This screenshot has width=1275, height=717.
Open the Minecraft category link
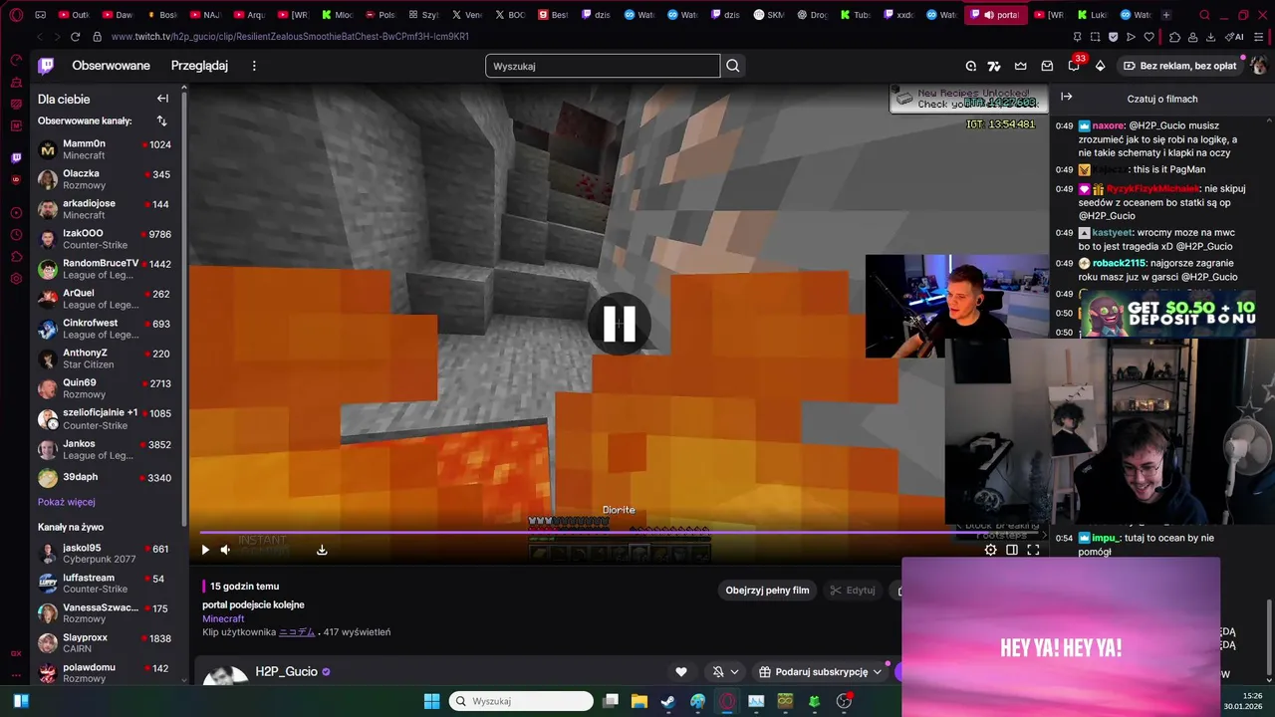pos(223,618)
